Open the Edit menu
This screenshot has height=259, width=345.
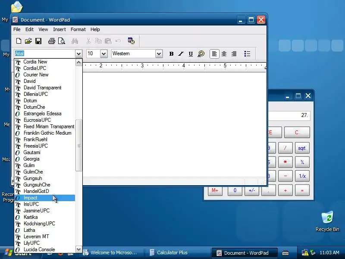coord(29,29)
